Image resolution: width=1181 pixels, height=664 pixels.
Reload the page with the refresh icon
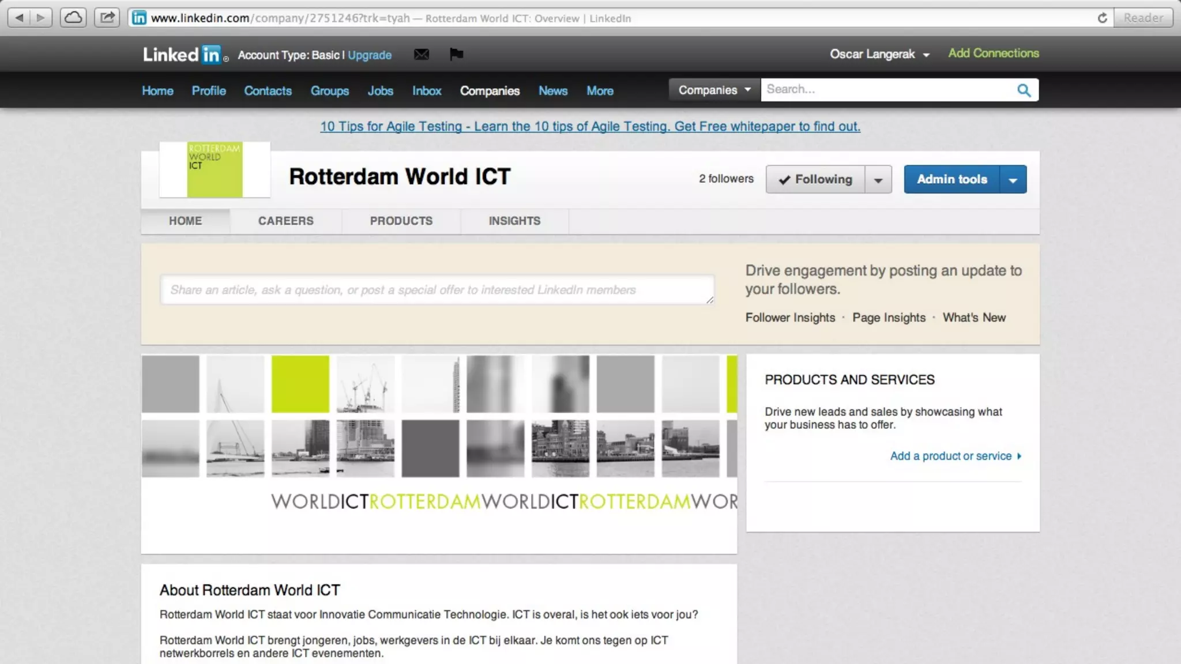tap(1102, 18)
